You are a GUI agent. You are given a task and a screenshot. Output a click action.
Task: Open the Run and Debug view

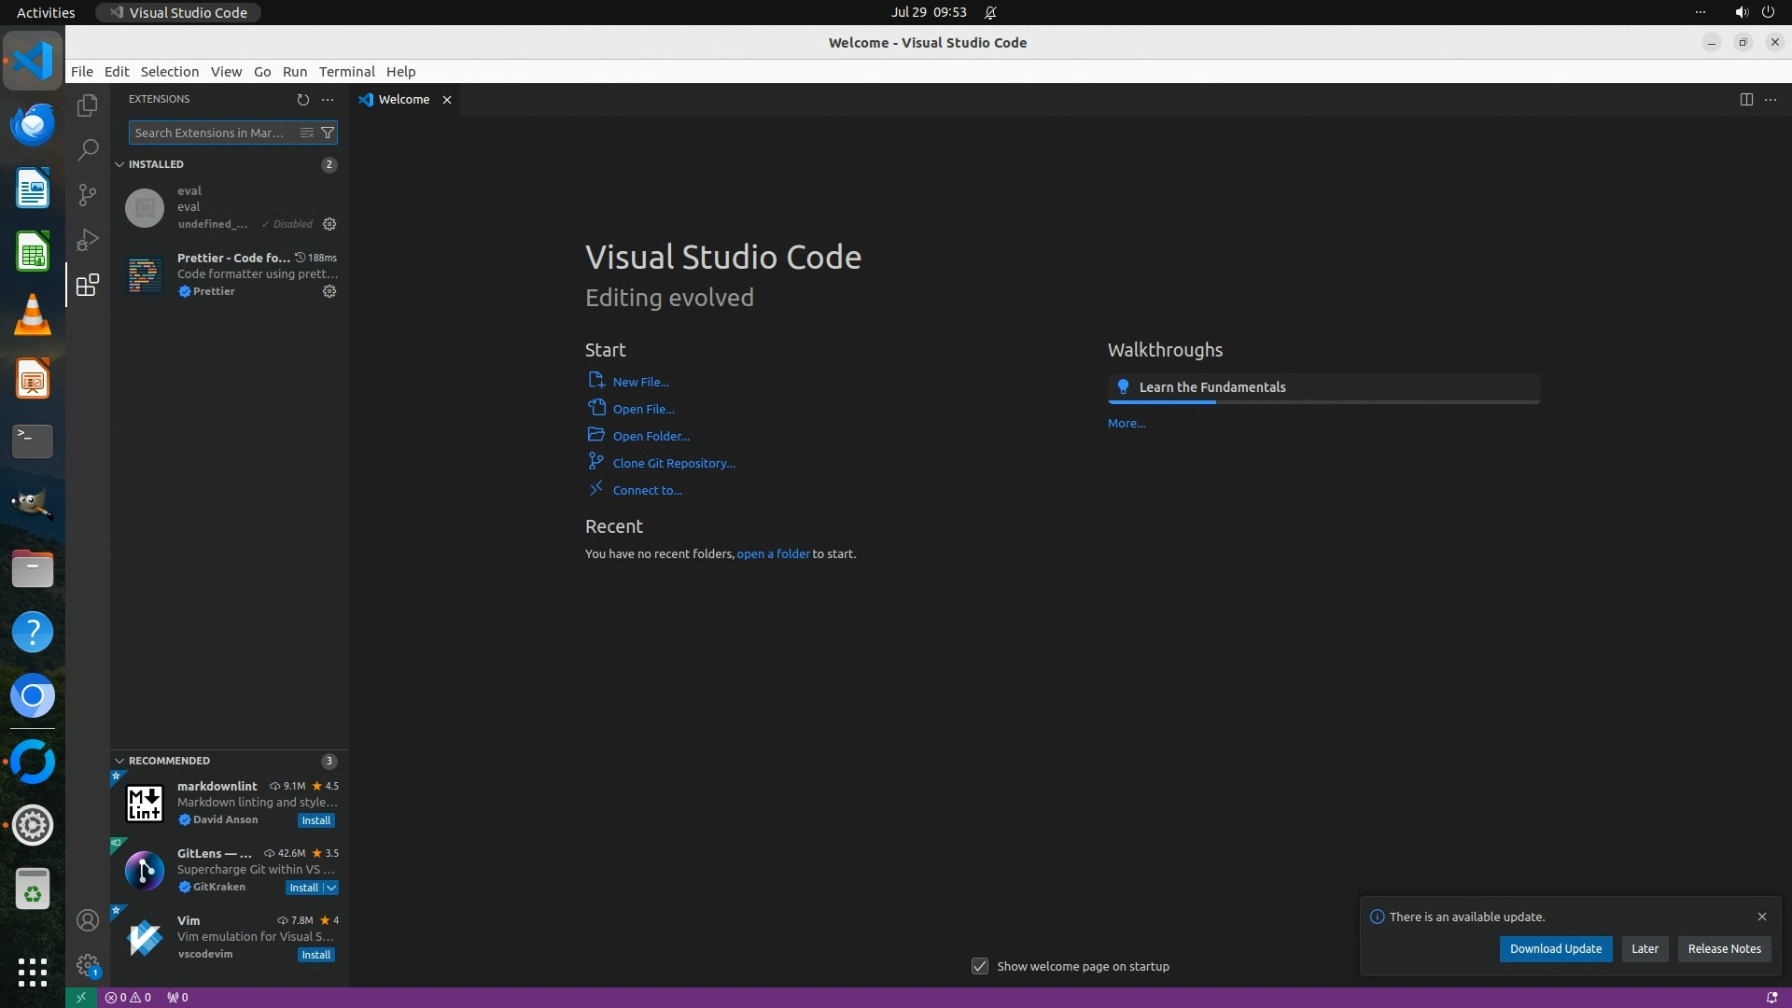coord(87,240)
